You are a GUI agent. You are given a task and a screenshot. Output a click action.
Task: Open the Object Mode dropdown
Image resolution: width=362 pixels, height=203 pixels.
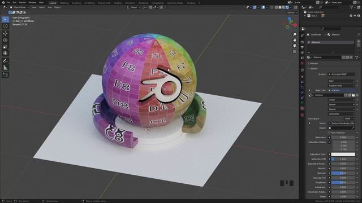(x=19, y=7)
